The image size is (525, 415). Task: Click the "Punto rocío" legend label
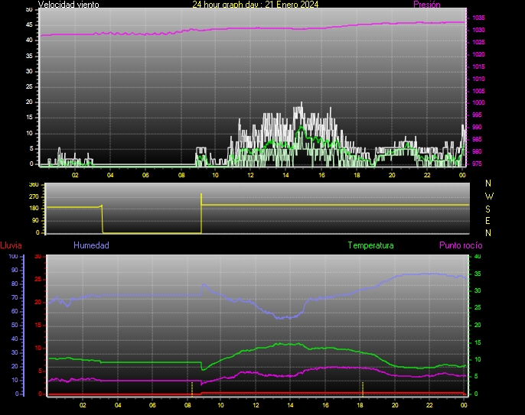461,245
